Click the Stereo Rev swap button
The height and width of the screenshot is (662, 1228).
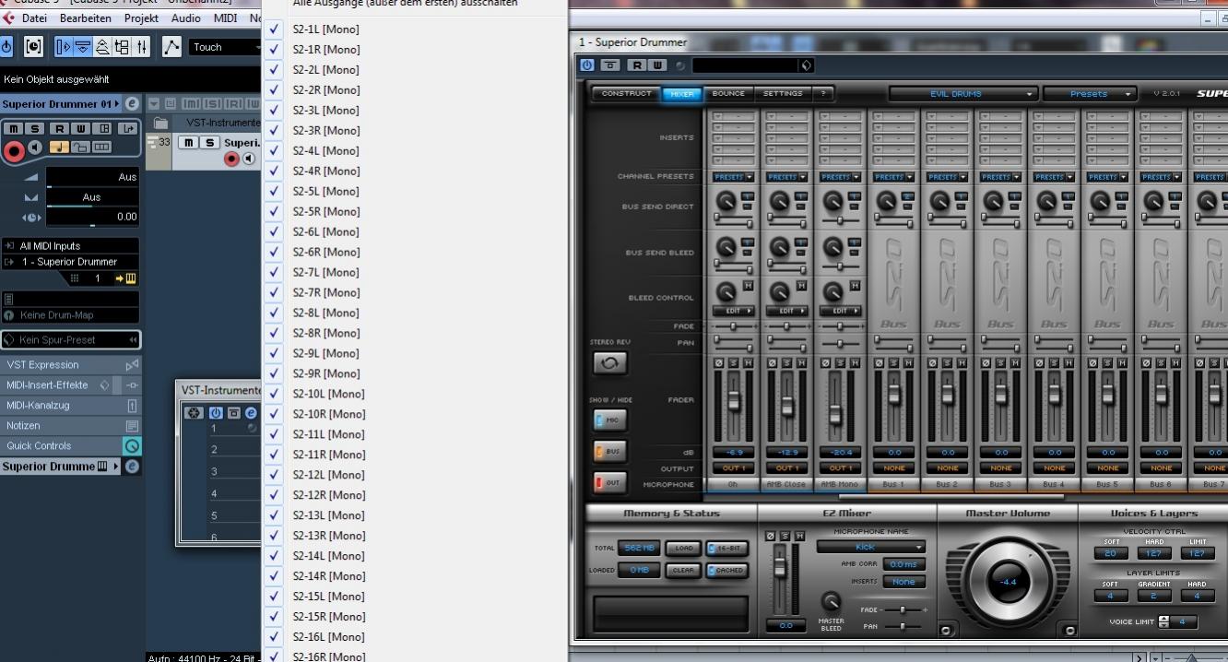click(x=609, y=363)
